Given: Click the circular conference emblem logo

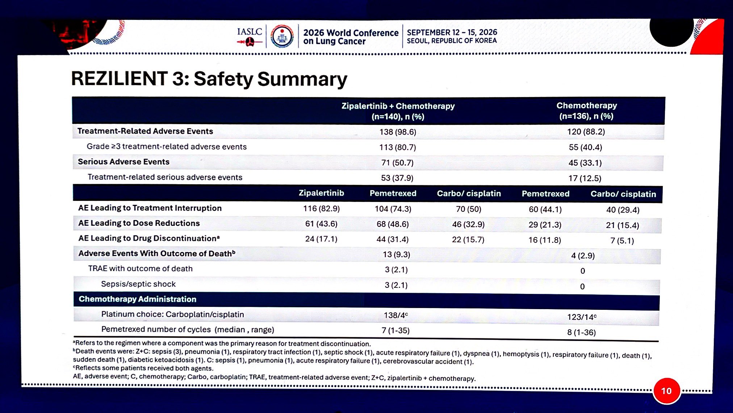Looking at the screenshot, I should (x=282, y=36).
